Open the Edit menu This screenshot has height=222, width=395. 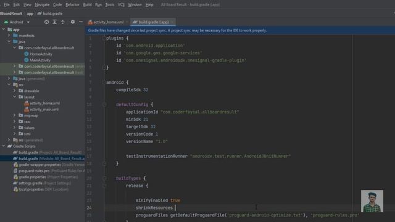17,5
